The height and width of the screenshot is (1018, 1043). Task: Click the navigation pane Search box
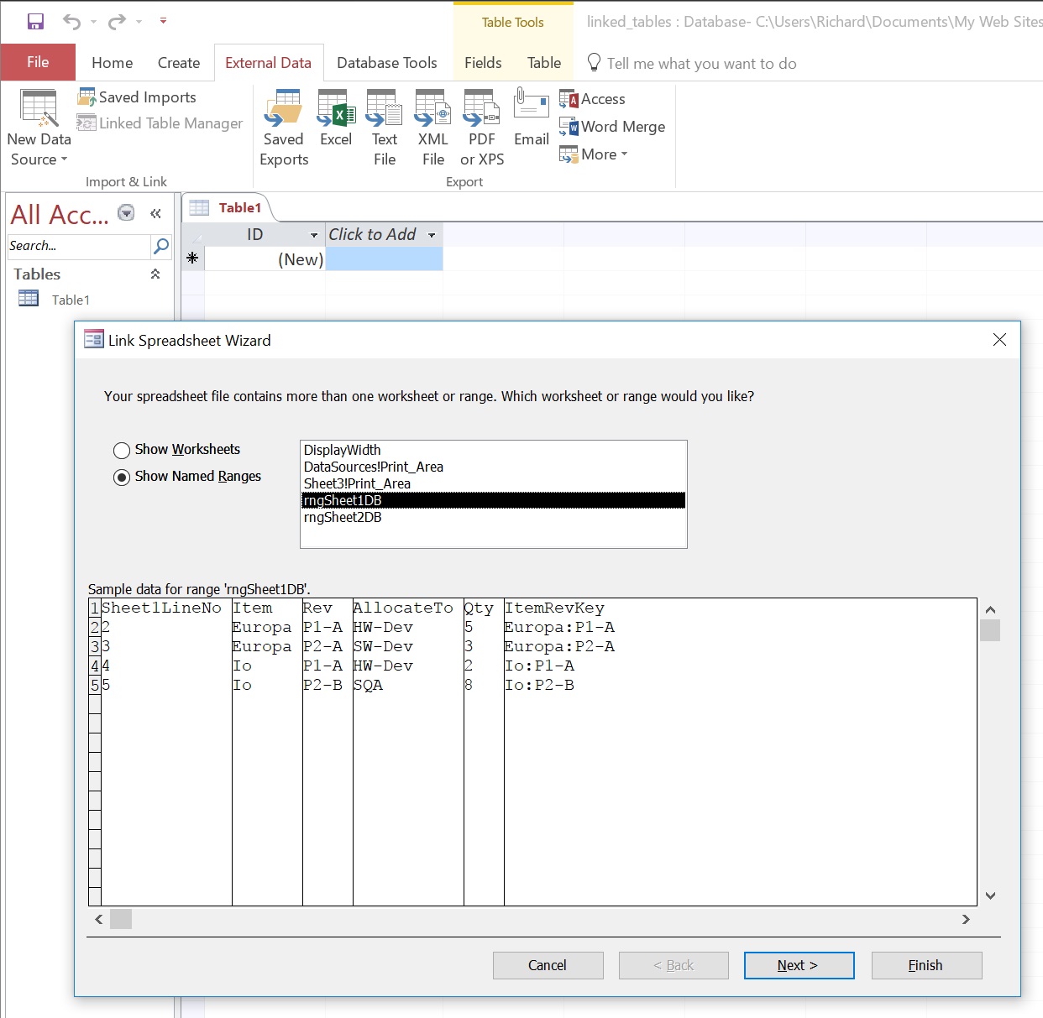click(x=79, y=246)
